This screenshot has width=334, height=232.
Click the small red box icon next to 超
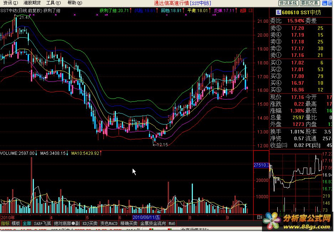pyautogui.click(x=251, y=10)
